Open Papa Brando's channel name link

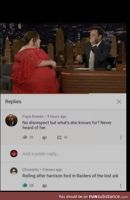click(33, 116)
